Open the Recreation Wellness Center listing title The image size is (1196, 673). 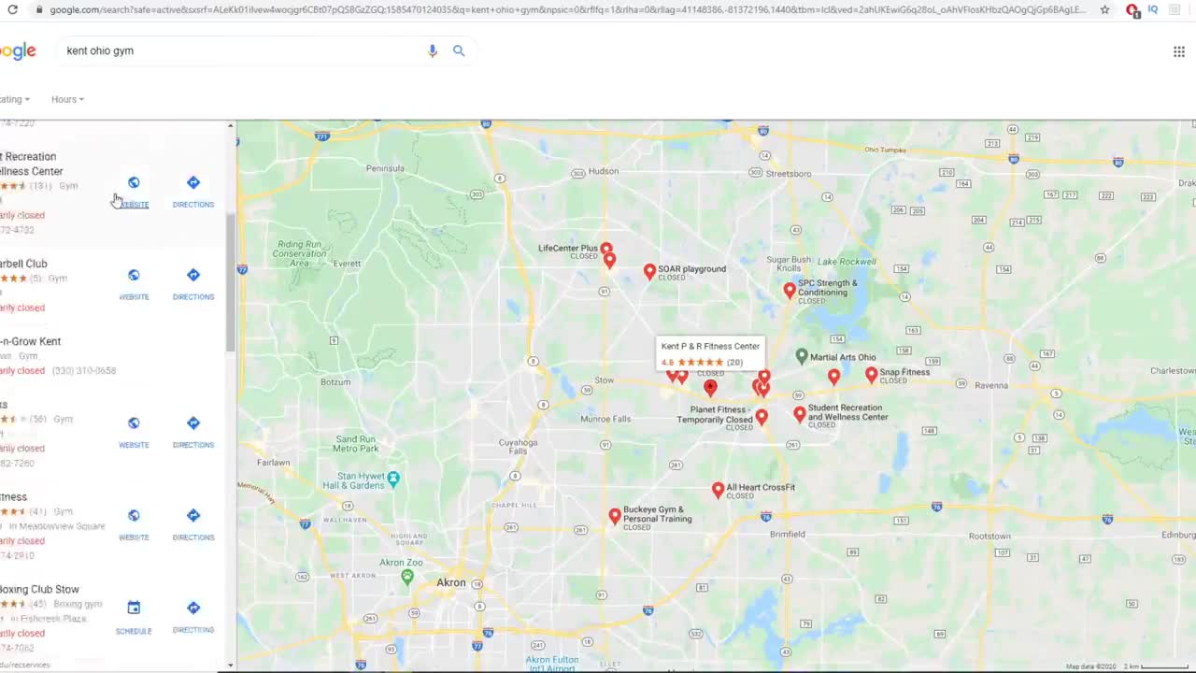(32, 164)
